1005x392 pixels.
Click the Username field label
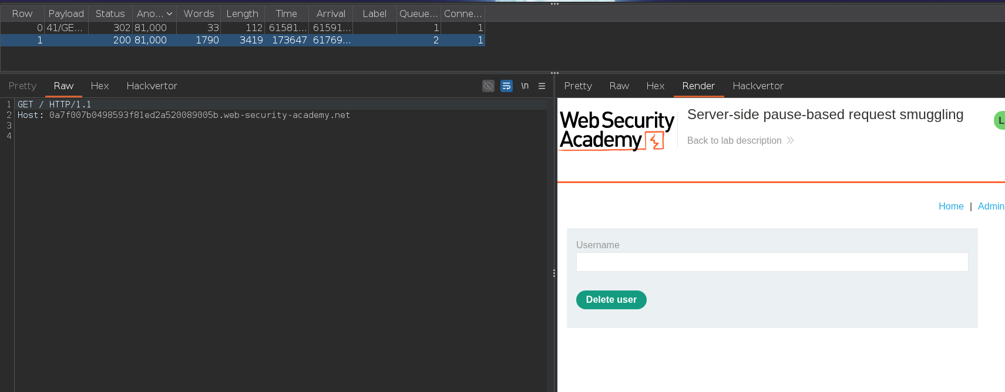coord(597,245)
